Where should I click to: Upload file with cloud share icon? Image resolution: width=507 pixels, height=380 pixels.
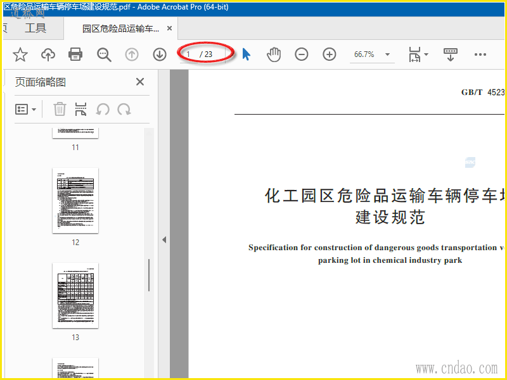pos(48,54)
